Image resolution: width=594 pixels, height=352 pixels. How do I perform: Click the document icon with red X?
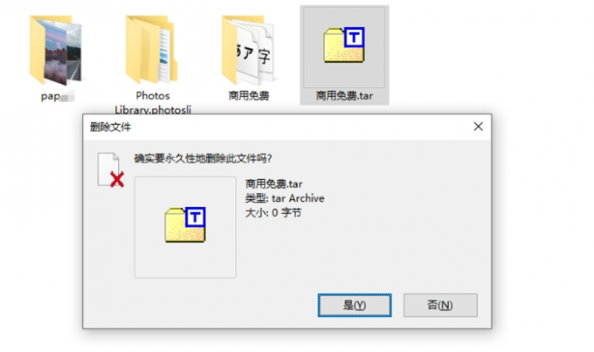tap(111, 169)
